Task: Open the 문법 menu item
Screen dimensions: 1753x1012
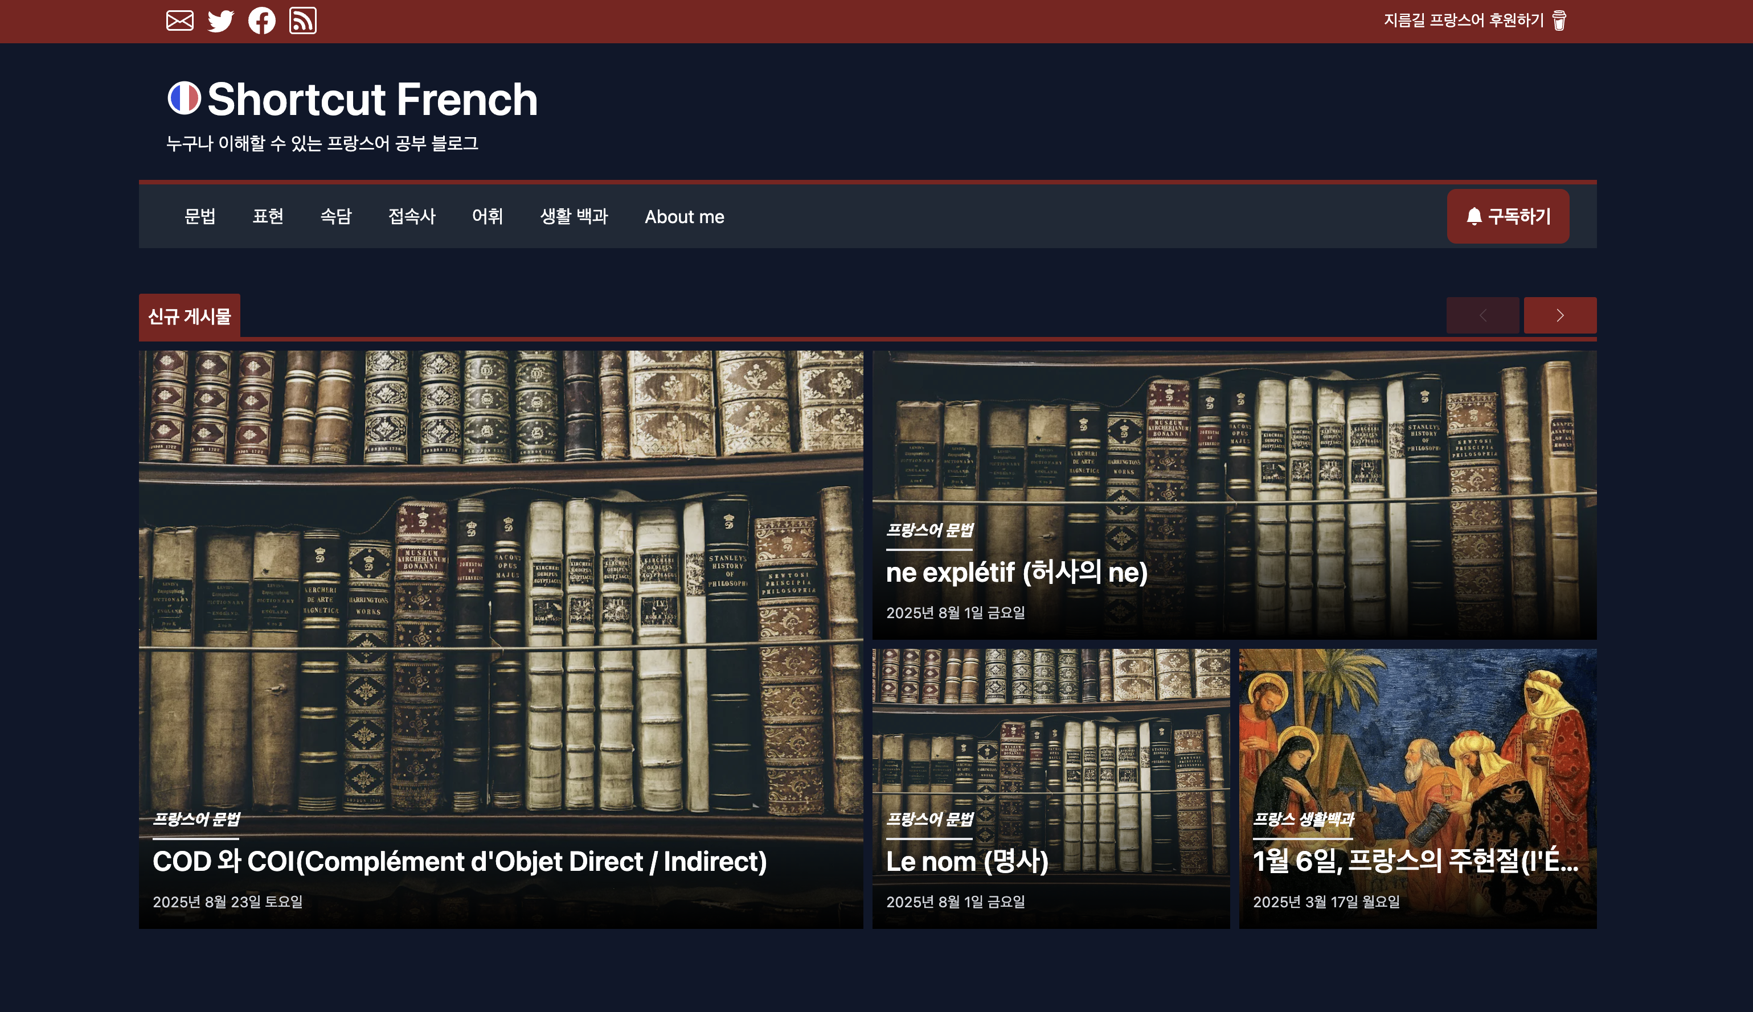Action: [x=199, y=217]
